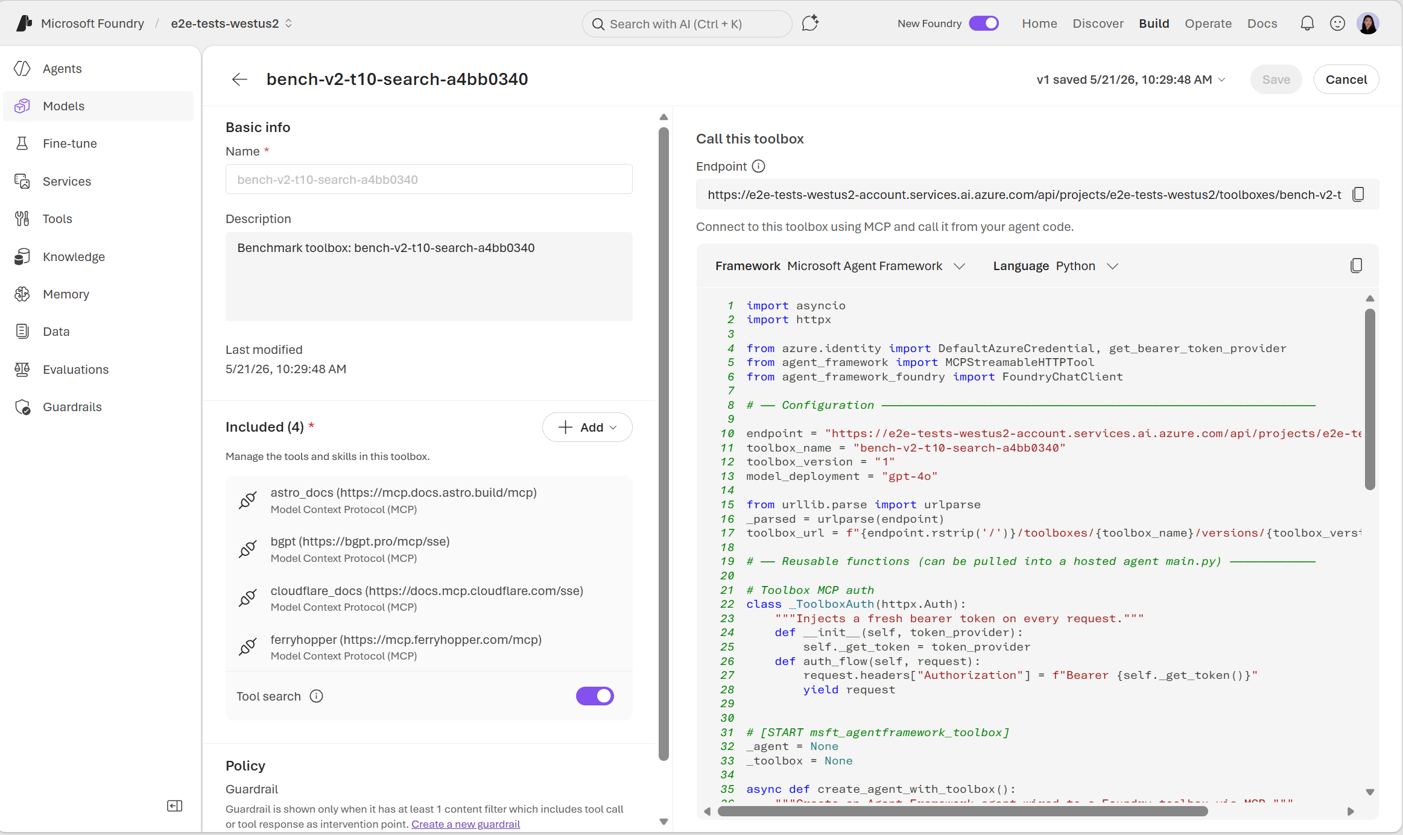This screenshot has height=835, width=1403.
Task: Go back using the arrow icon
Action: [x=239, y=80]
